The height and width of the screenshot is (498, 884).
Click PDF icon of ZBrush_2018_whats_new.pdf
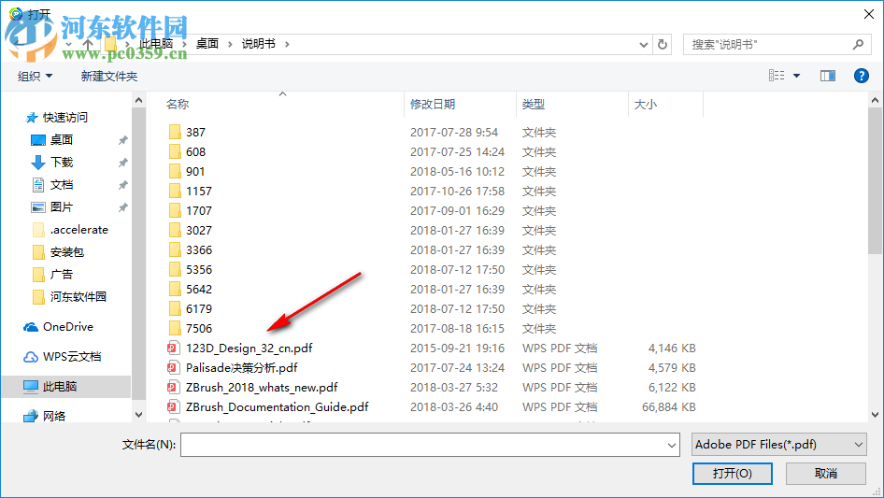(174, 388)
